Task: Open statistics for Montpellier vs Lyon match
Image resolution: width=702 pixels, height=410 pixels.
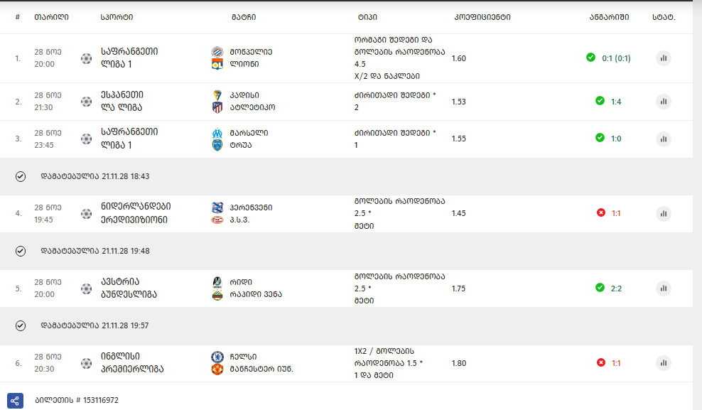Action: click(664, 58)
